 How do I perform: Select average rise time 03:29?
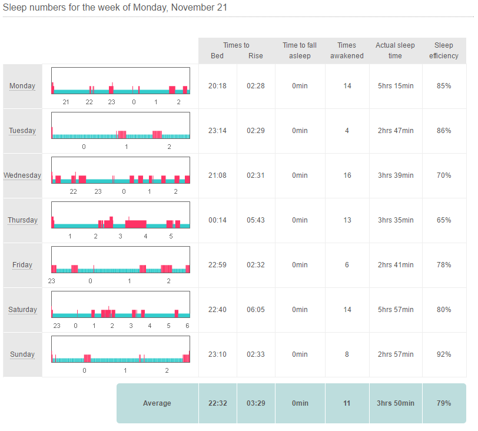point(255,403)
